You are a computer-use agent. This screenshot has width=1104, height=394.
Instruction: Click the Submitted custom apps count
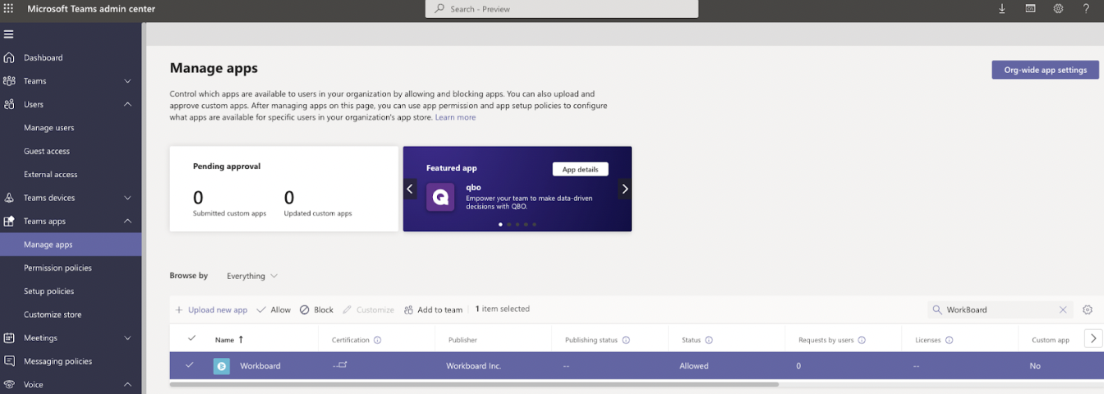(x=198, y=197)
